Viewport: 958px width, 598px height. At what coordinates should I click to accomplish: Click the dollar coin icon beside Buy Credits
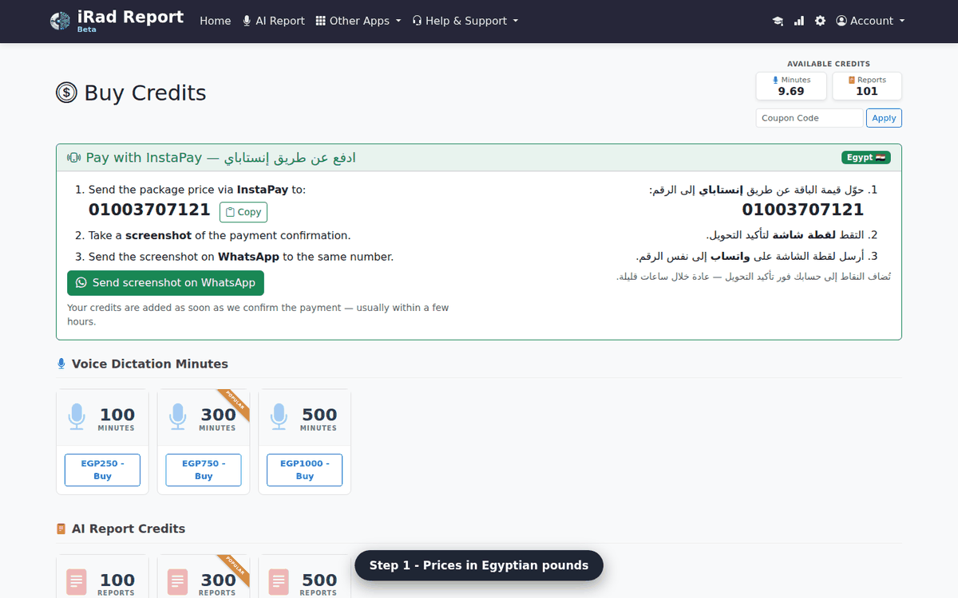pyautogui.click(x=66, y=93)
